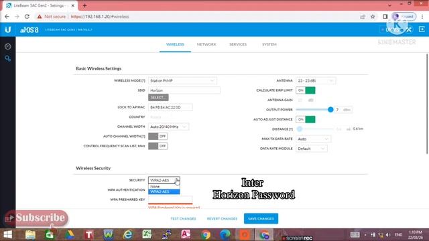Bookmark this page with the star icon
The image size is (429, 241).
373,17
